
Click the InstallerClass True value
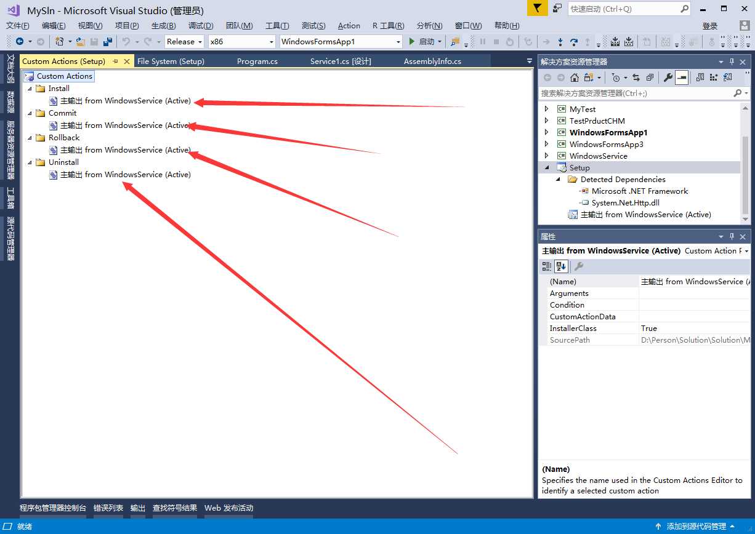(x=694, y=329)
